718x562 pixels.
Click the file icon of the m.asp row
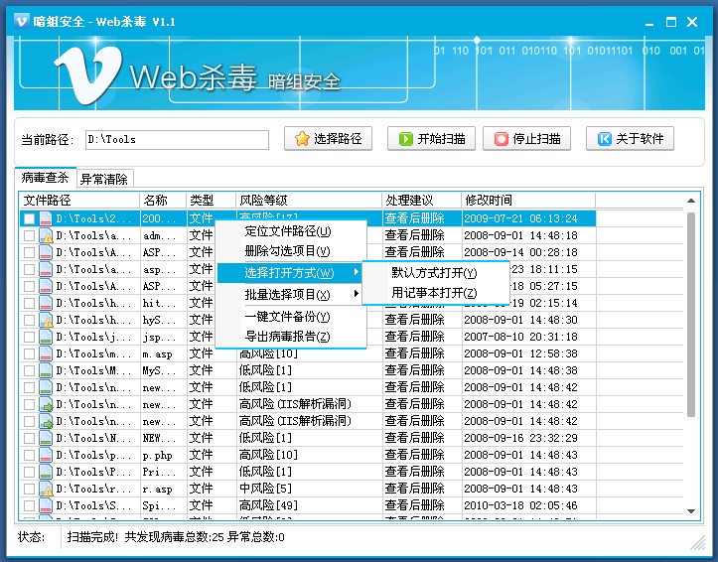click(x=46, y=354)
